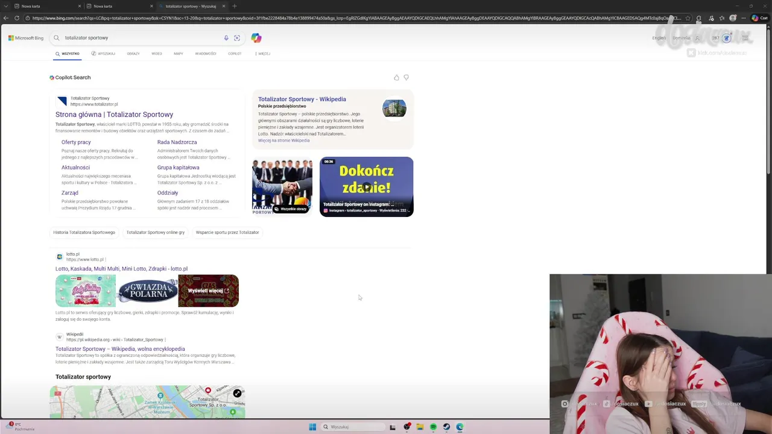This screenshot has height=434, width=772.
Task: Select the WSZYSTKO search tab
Action: point(68,54)
